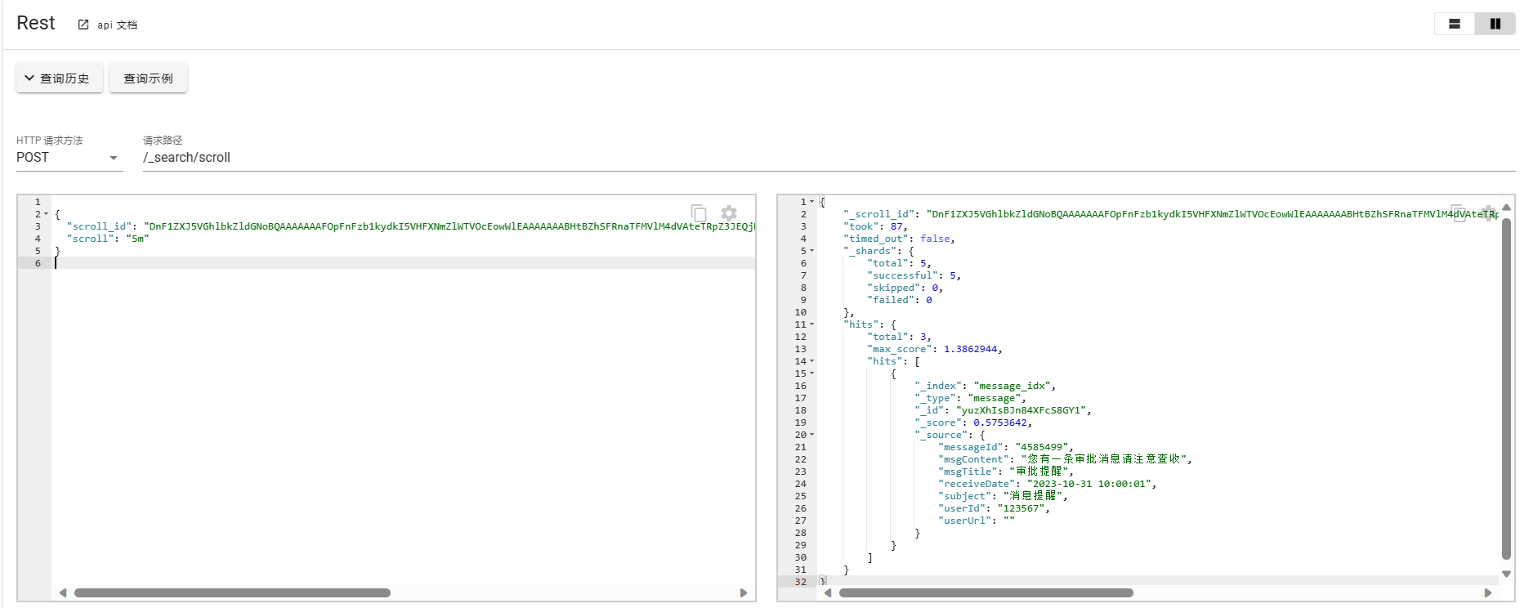Click response editor scroll-up arrow
The width and height of the screenshot is (1520, 608).
click(1506, 208)
